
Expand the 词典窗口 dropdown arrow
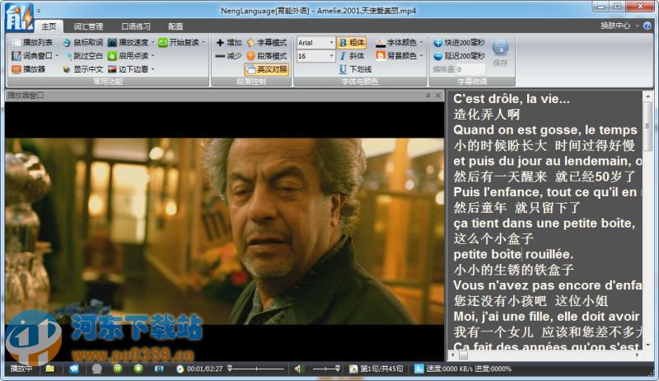(57, 55)
